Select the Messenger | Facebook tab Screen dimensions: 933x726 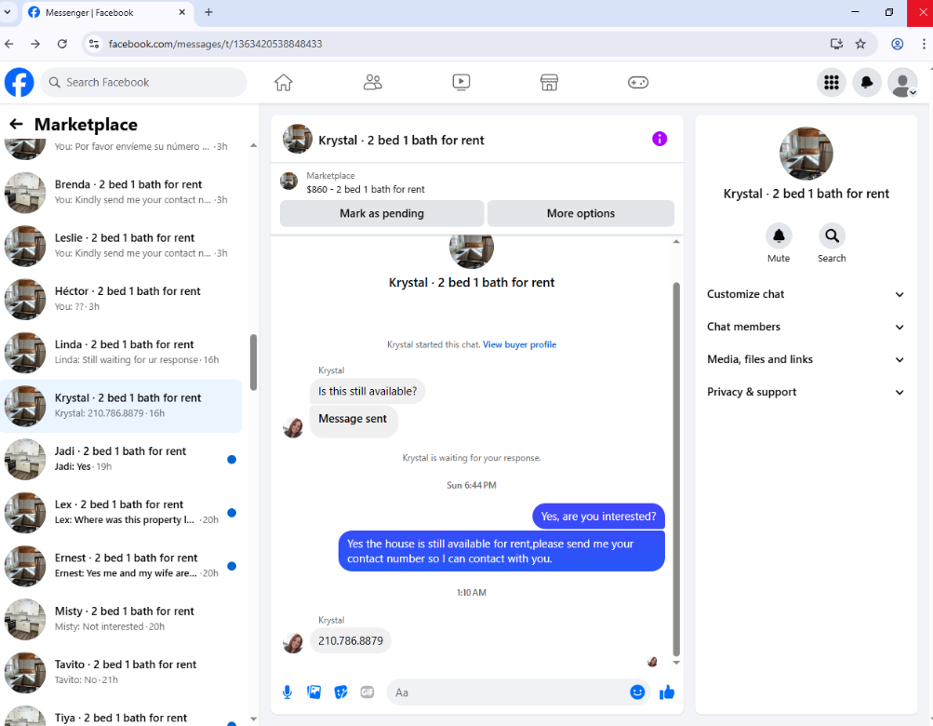[108, 12]
